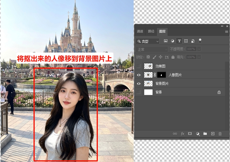230x162 pixels.
Task: Switch to the 通道 tab
Action: (140, 32)
